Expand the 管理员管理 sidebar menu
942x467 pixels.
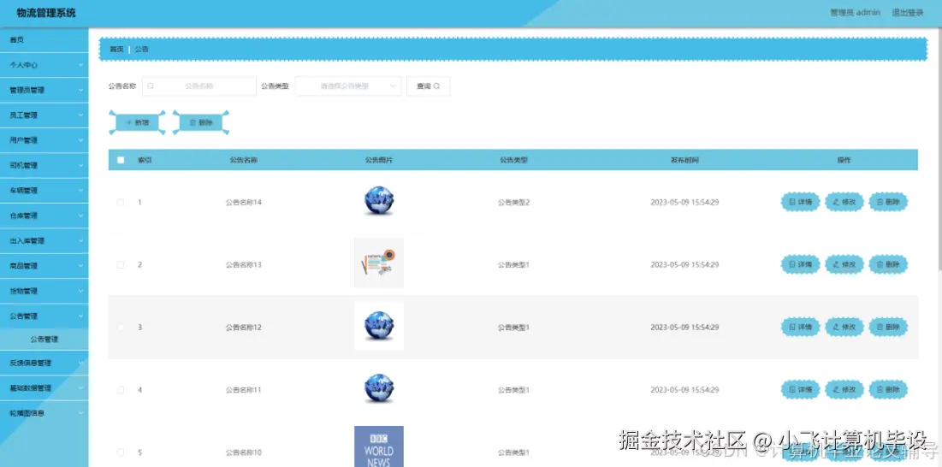point(44,90)
